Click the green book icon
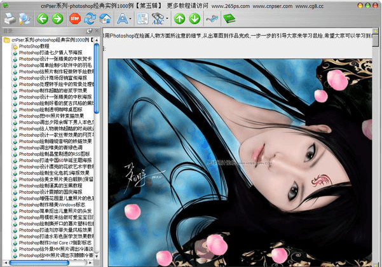This screenshot has height=267, width=382. (229, 19)
